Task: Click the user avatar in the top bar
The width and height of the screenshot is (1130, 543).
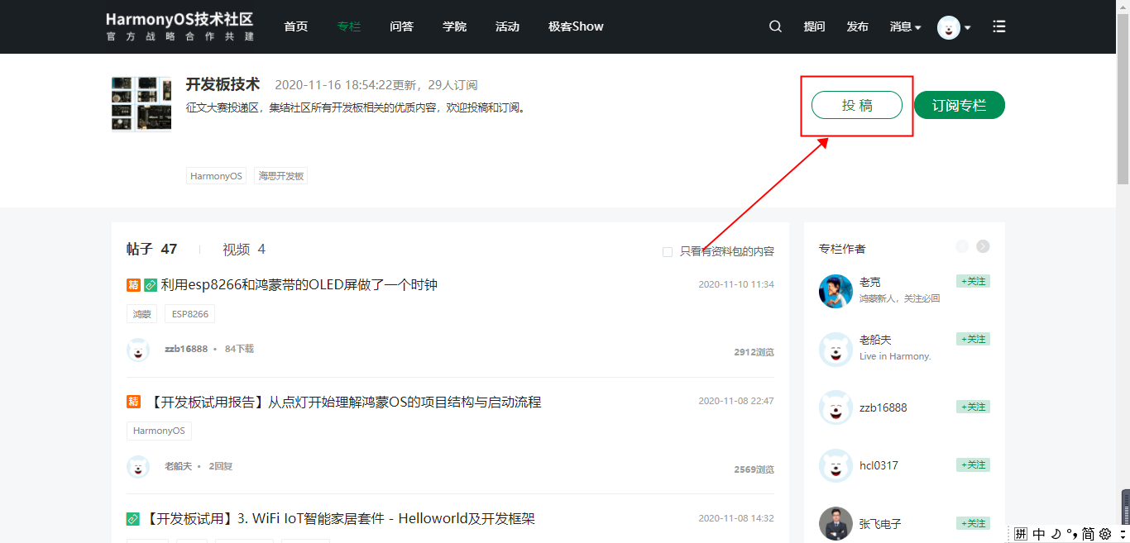Action: pos(949,27)
